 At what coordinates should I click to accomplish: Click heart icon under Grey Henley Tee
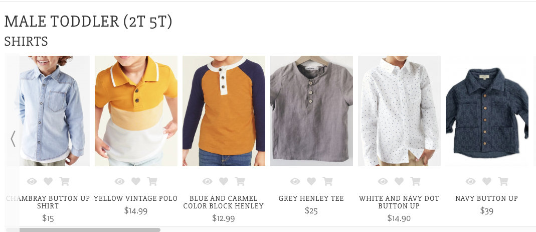click(x=311, y=181)
